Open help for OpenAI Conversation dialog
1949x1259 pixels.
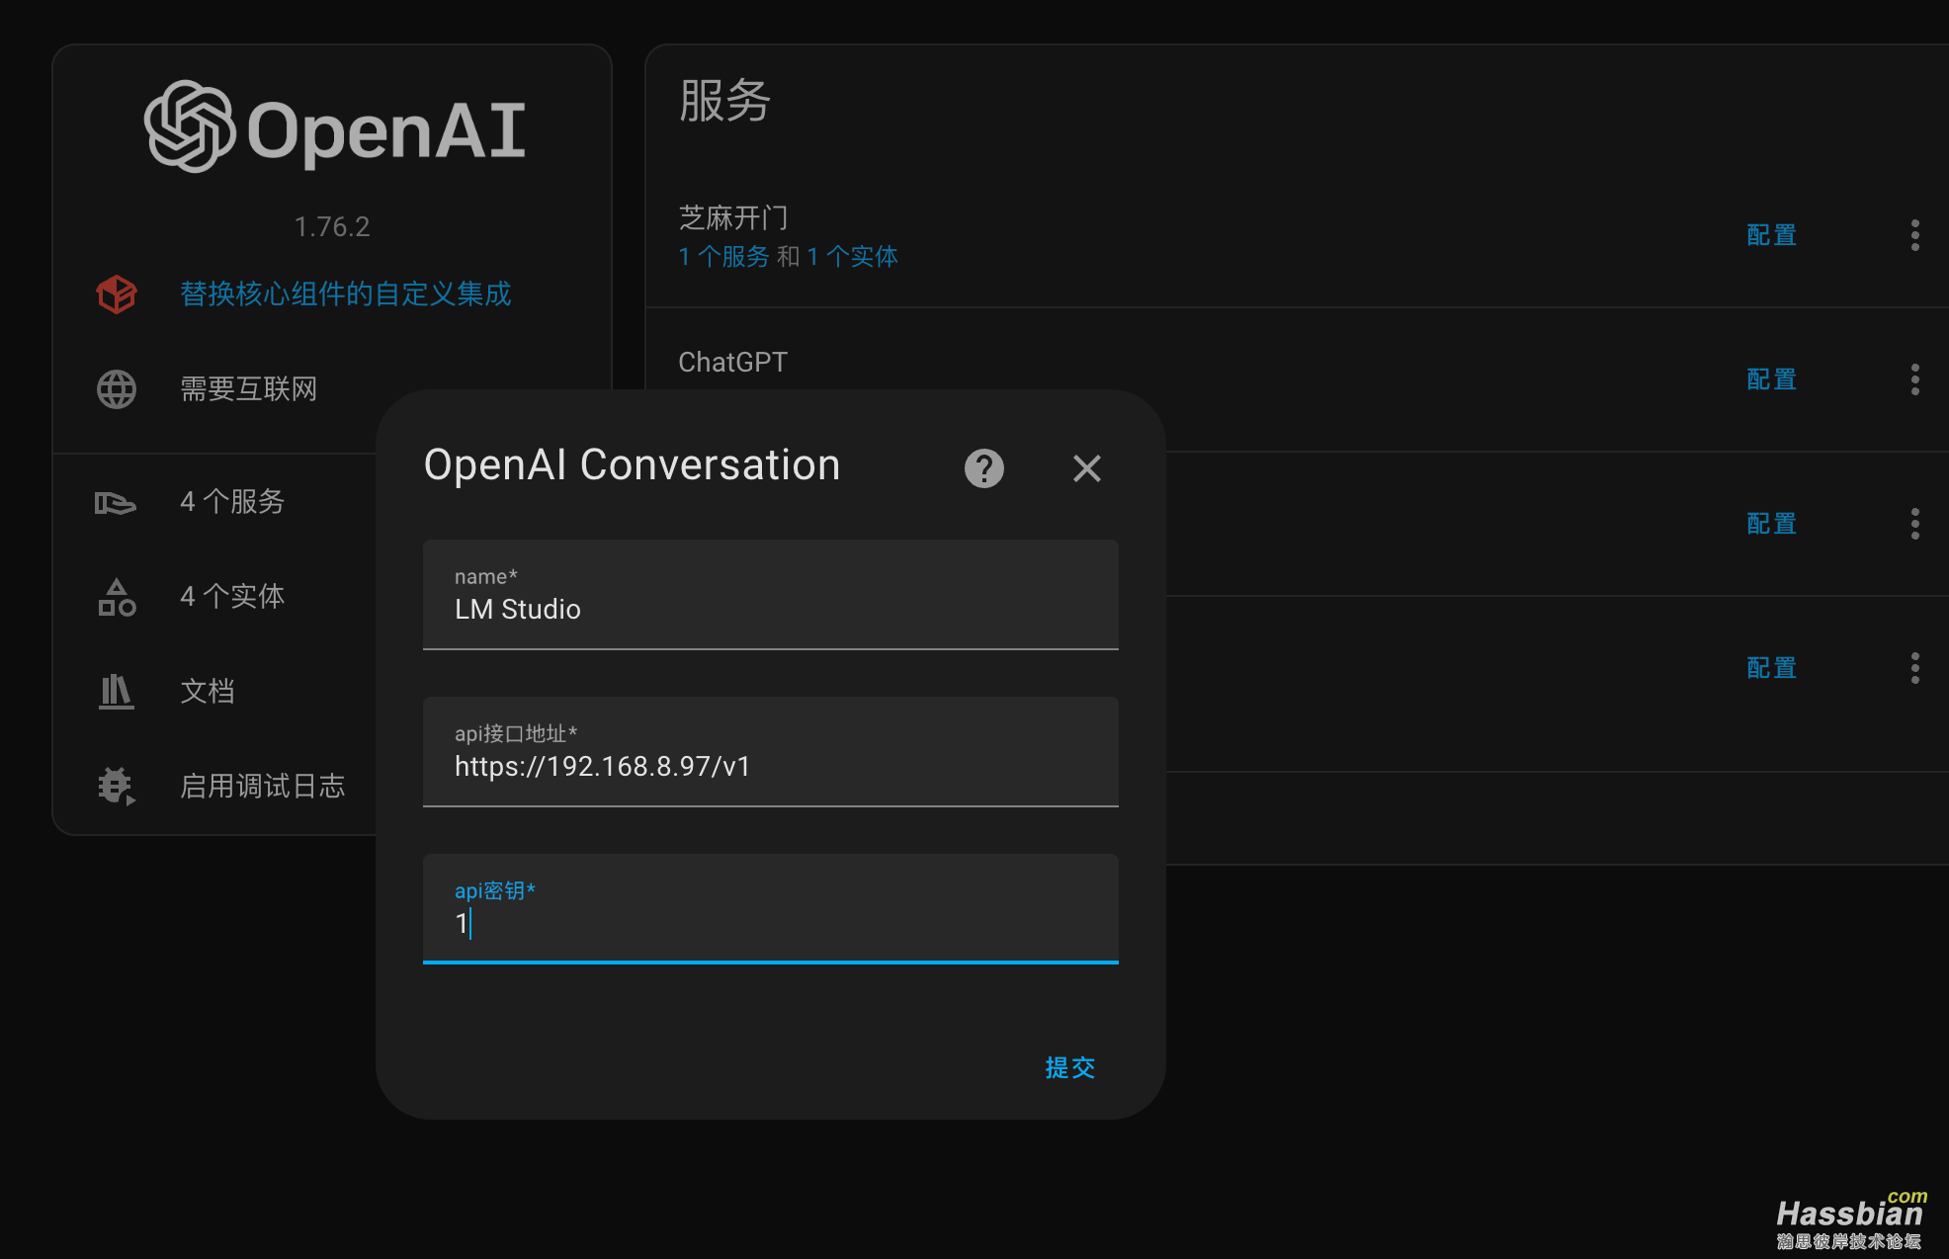[x=983, y=468]
